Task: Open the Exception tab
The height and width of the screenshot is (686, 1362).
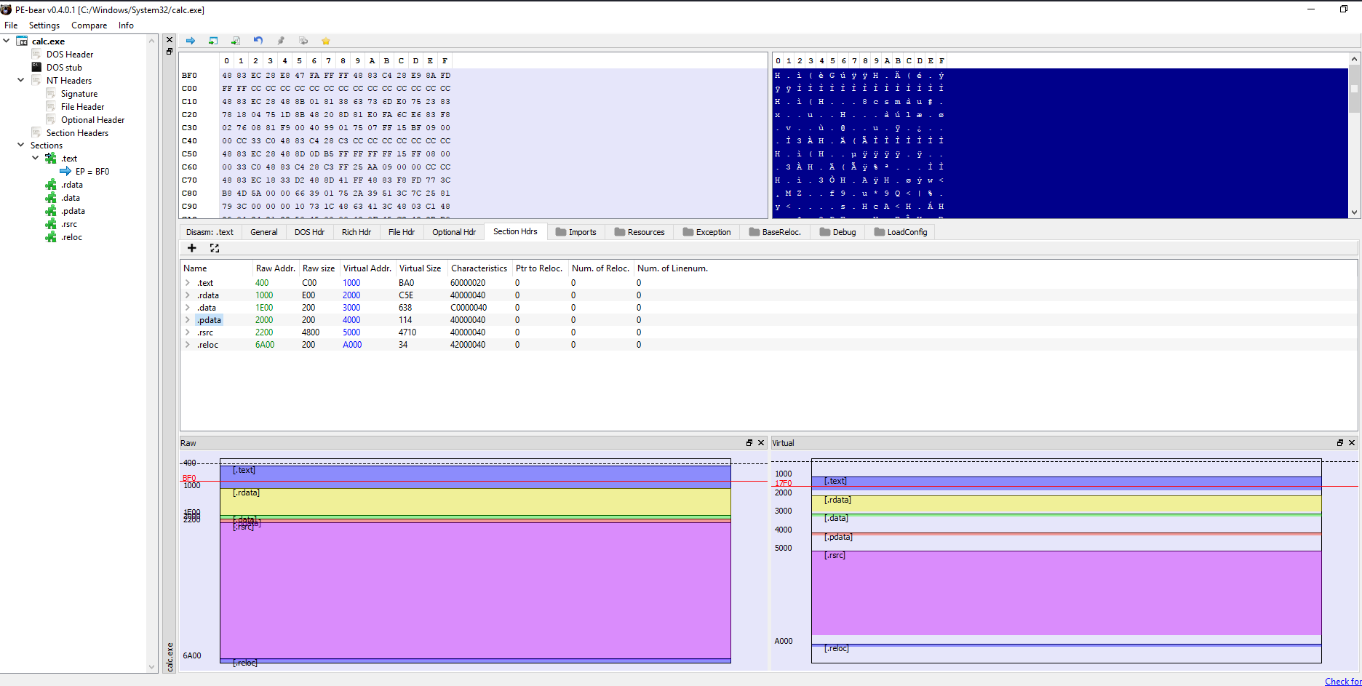Action: point(707,232)
